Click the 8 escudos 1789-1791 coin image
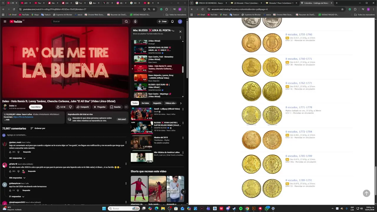The image size is (377, 212). coord(262,188)
